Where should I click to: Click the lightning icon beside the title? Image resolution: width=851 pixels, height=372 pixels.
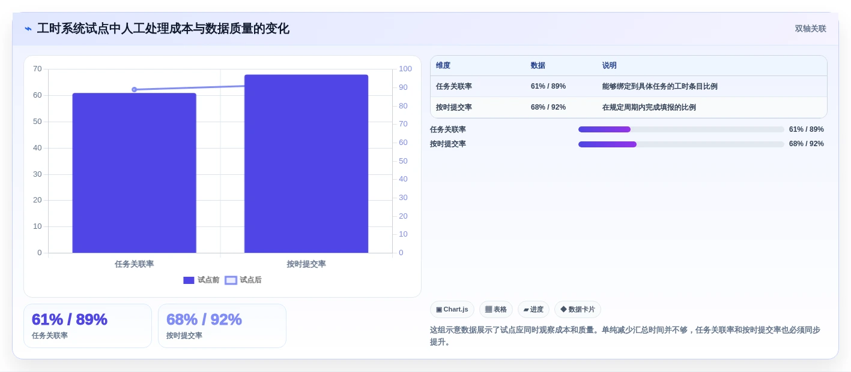click(28, 29)
